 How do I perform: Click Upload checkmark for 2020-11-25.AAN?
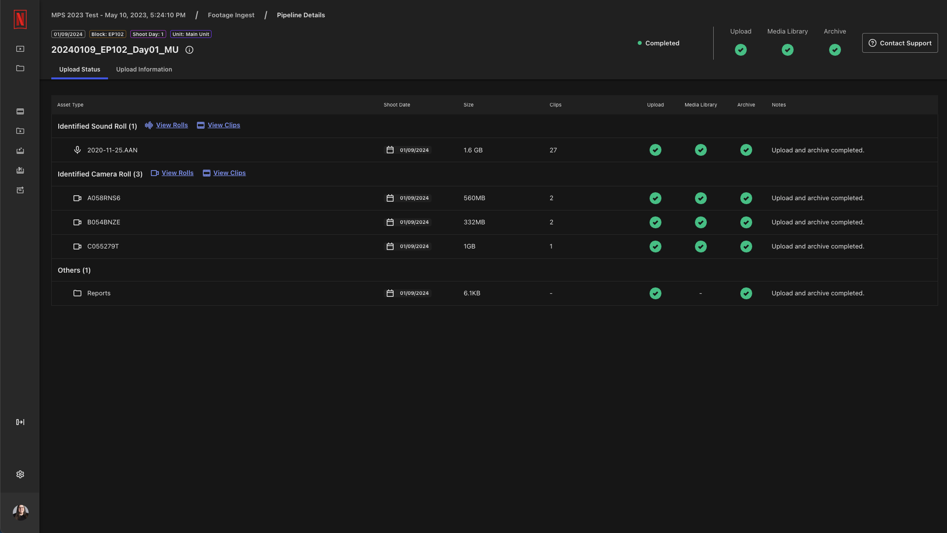click(x=656, y=150)
